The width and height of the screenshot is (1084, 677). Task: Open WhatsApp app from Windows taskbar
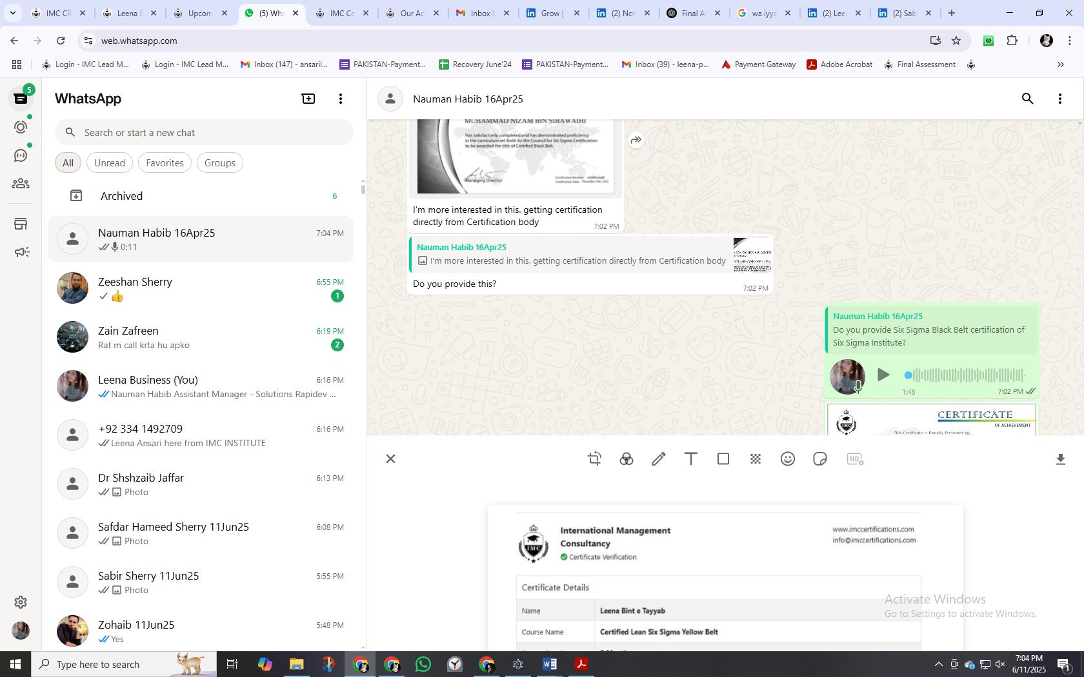[423, 664]
